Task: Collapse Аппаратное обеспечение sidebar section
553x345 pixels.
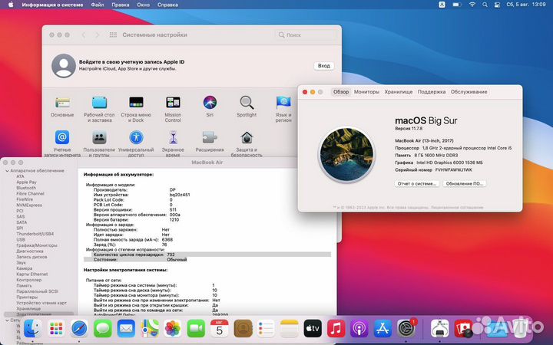Action: pos(7,171)
